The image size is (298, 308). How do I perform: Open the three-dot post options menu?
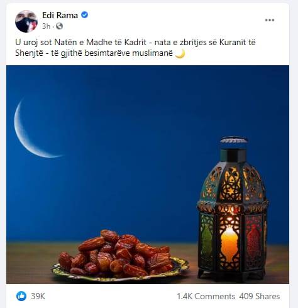pos(270,20)
